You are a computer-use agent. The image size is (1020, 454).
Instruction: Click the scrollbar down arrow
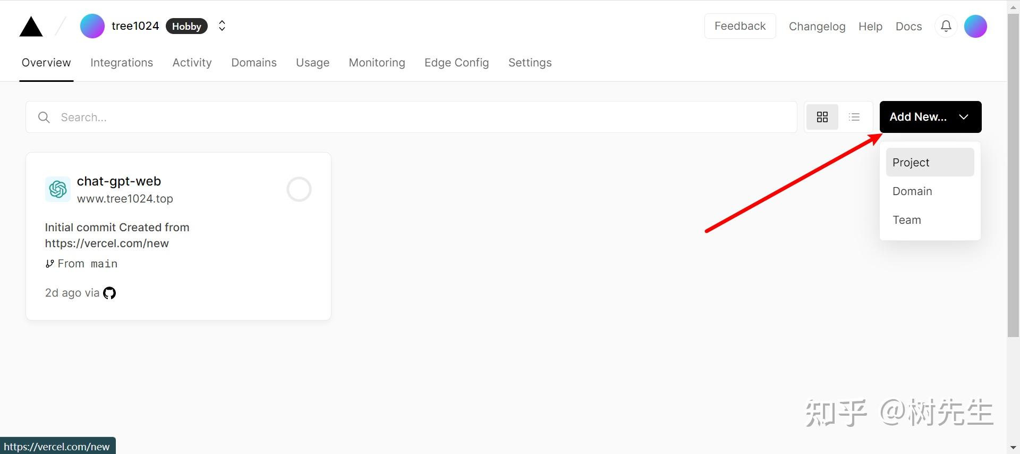pos(1014,448)
